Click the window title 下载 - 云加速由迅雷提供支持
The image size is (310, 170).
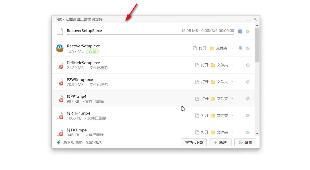pos(78,19)
